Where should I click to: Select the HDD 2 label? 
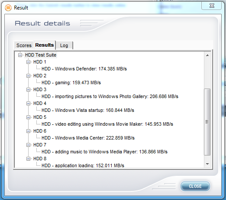pyautogui.click(x=40, y=76)
